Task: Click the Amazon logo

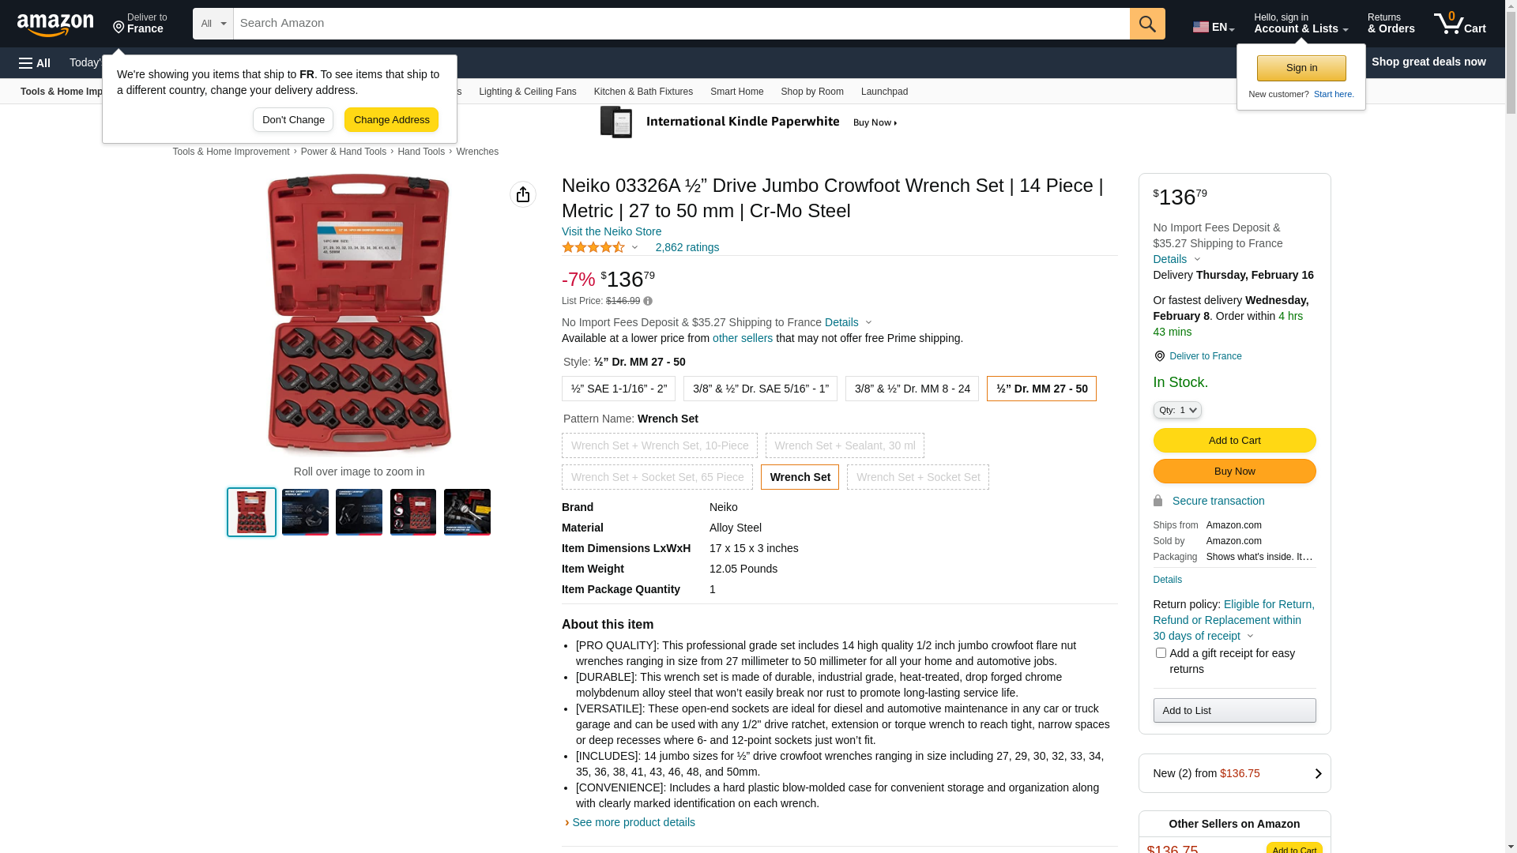Action: point(55,24)
